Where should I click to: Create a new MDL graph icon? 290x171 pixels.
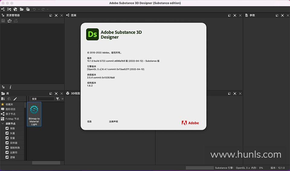coord(15,9)
